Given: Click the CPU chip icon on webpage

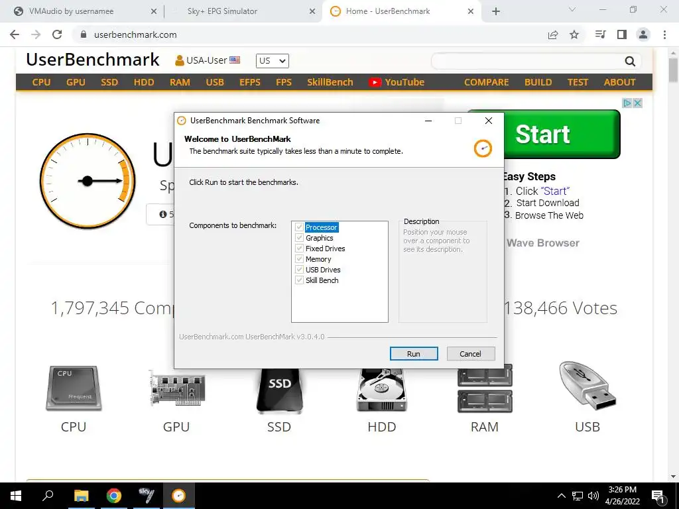Looking at the screenshot, I should point(74,388).
